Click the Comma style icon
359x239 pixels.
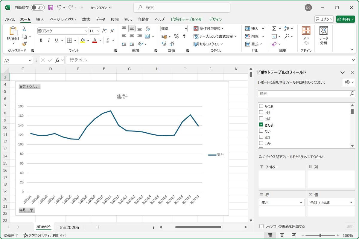(x=184, y=36)
